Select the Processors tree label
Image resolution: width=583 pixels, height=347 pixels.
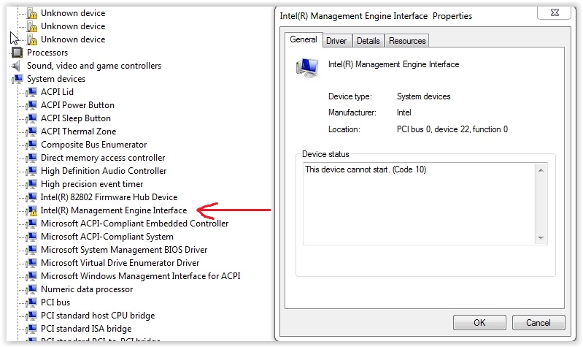pos(47,53)
